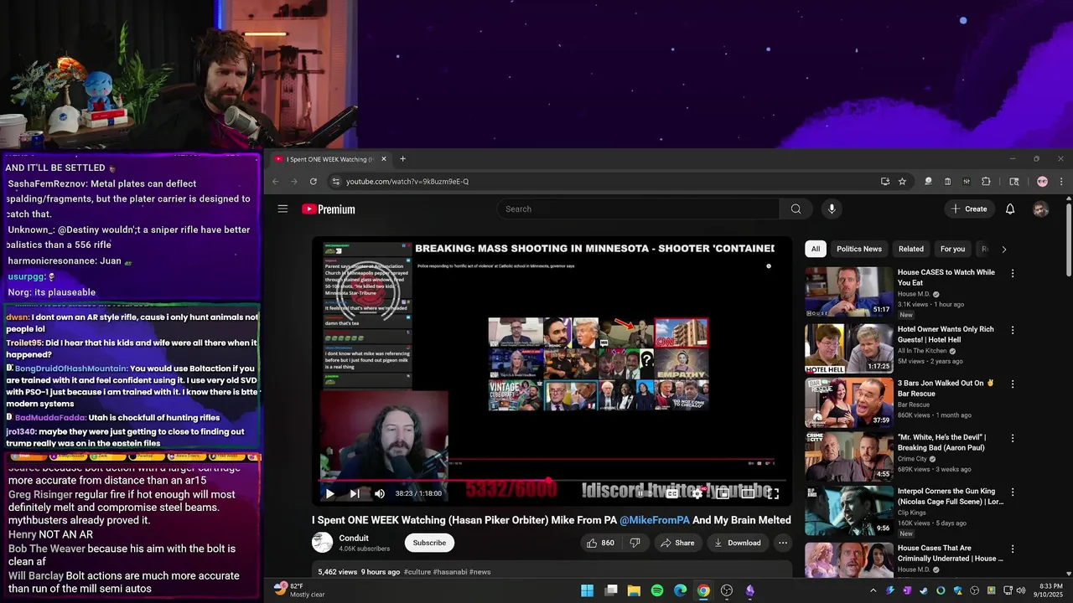Select the All filter chip
Image resolution: width=1073 pixels, height=603 pixels.
[816, 249]
